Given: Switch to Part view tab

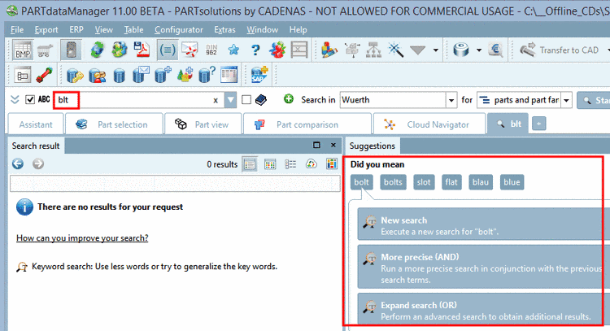Looking at the screenshot, I should click(x=203, y=124).
